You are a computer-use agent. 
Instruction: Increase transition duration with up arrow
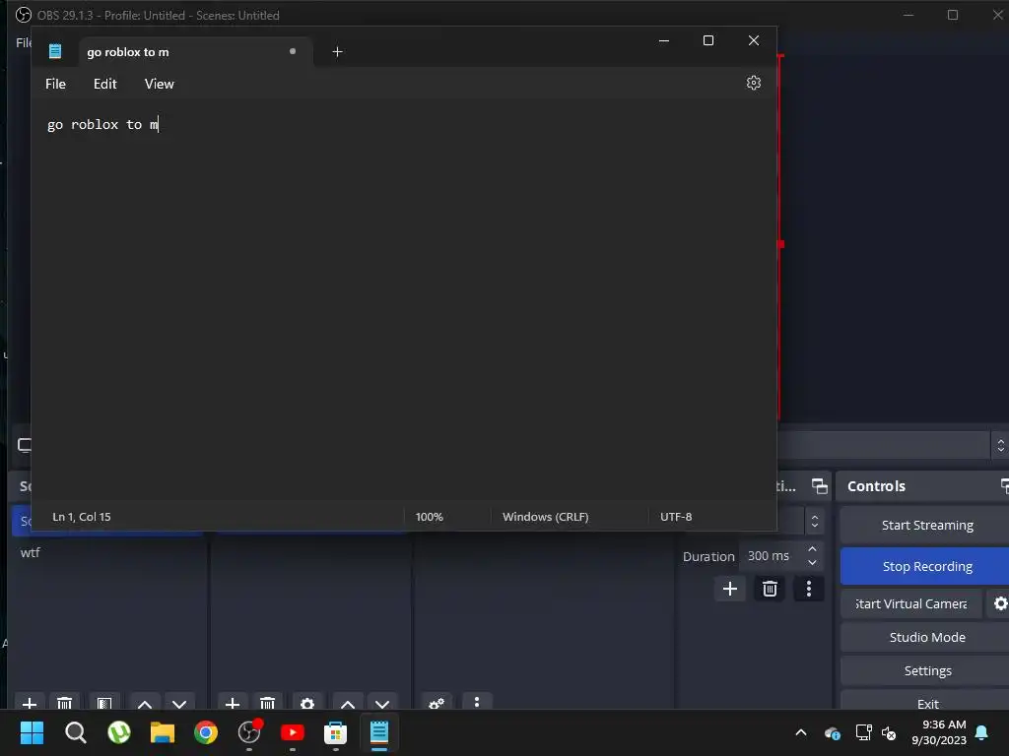(x=812, y=549)
